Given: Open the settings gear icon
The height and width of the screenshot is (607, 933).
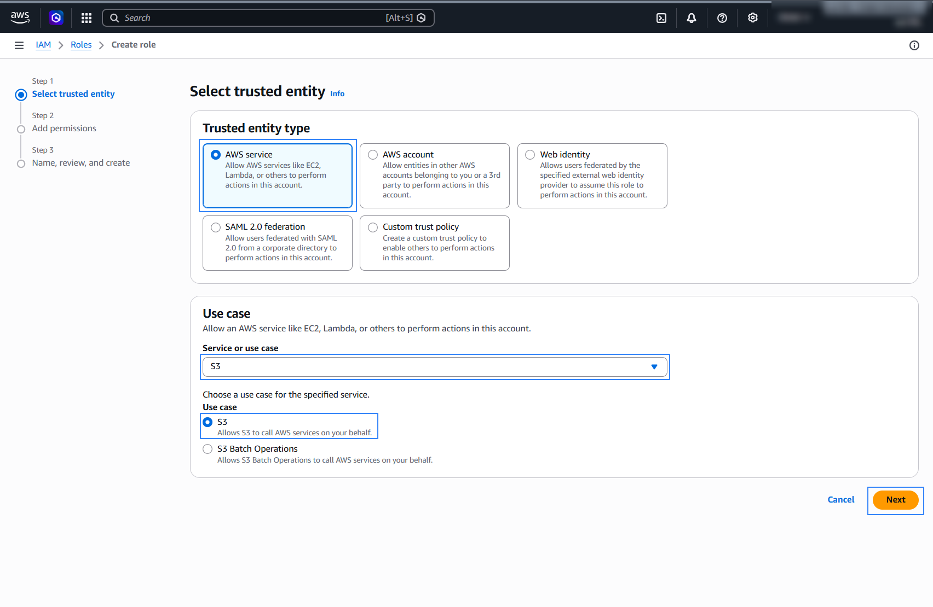Looking at the screenshot, I should pyautogui.click(x=753, y=18).
